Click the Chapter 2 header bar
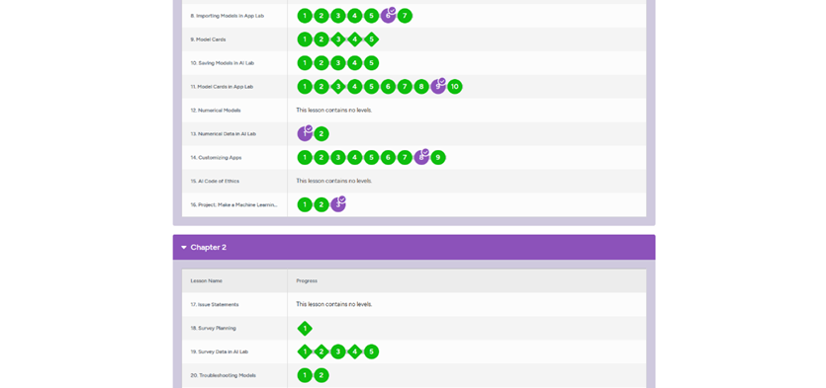 click(414, 247)
